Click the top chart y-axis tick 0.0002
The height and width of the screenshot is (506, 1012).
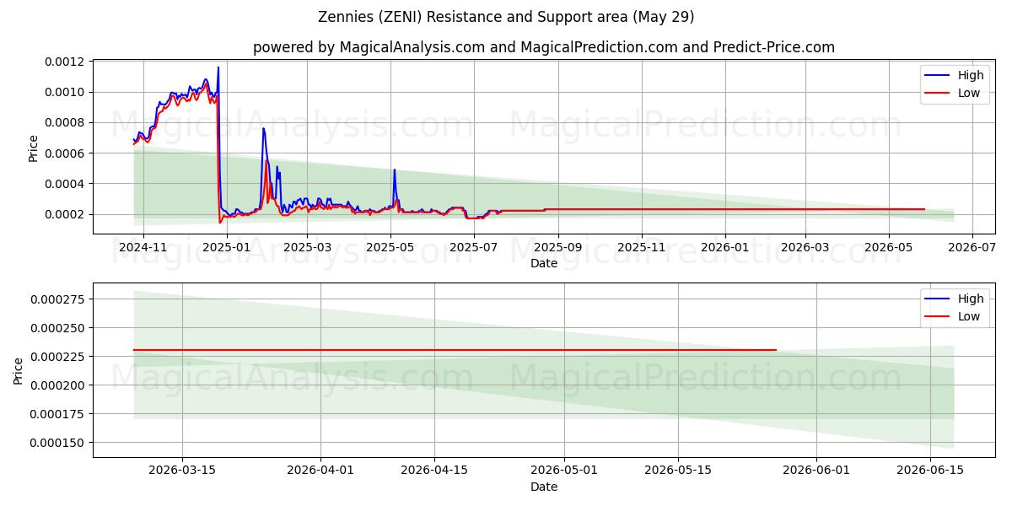tap(65, 214)
